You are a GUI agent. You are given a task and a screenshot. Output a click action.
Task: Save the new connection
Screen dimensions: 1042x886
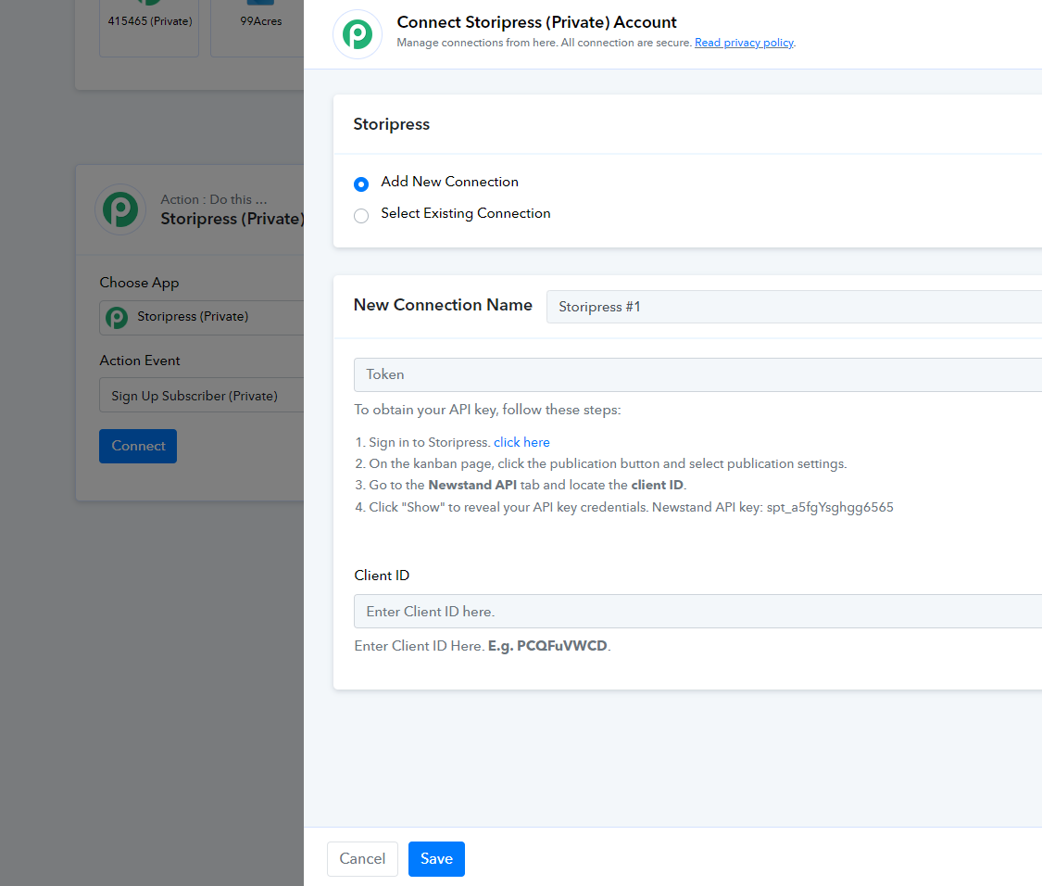tap(436, 859)
